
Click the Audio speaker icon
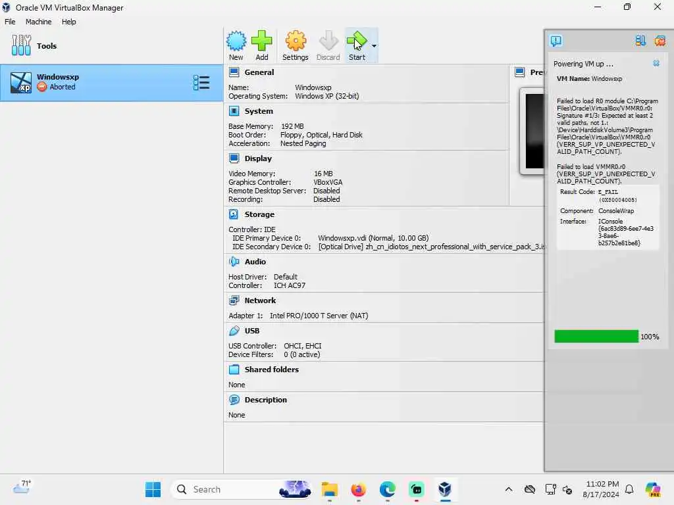234,262
